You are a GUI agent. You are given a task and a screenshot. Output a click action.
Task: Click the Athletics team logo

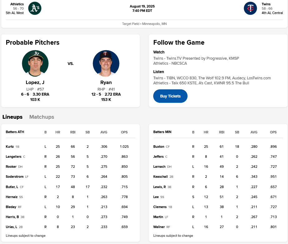(35, 8)
